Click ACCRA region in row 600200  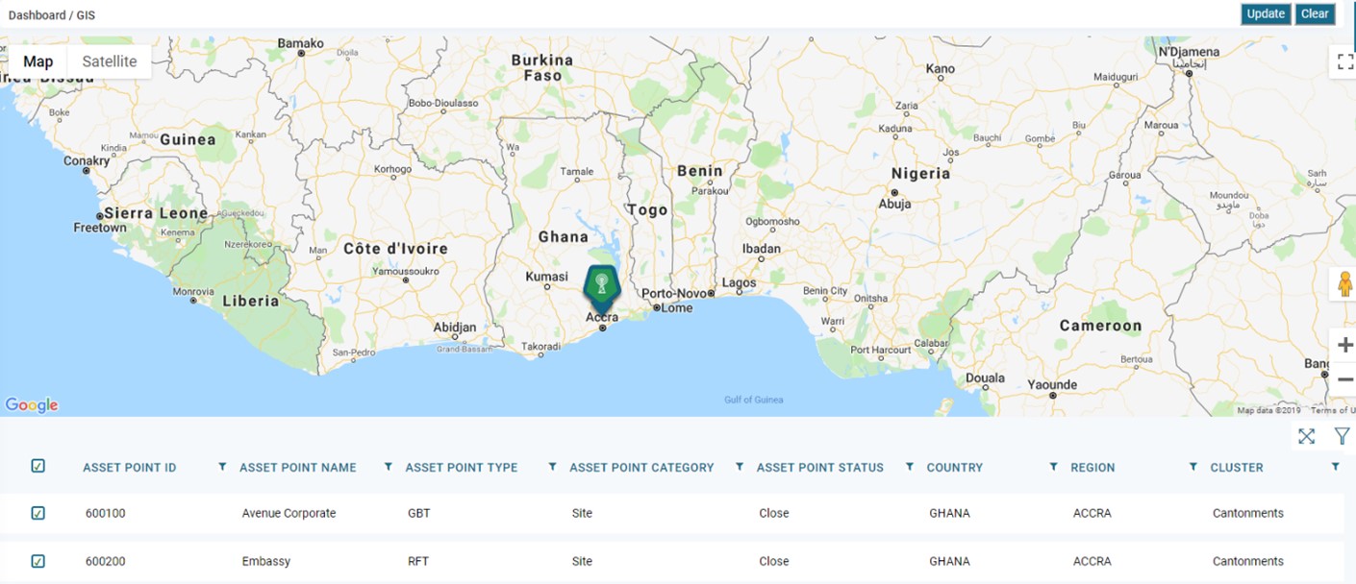1092,561
